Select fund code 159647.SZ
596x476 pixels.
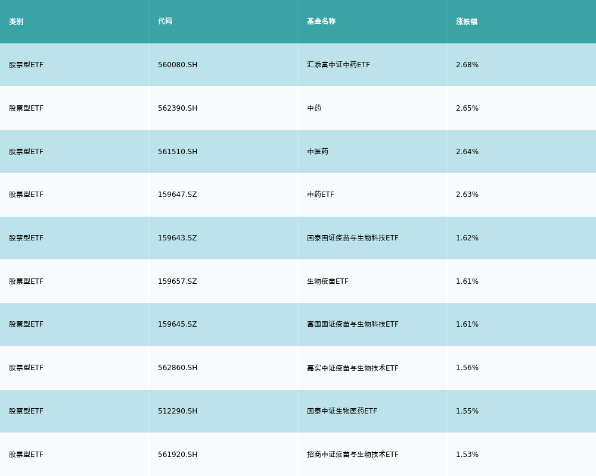pos(178,195)
